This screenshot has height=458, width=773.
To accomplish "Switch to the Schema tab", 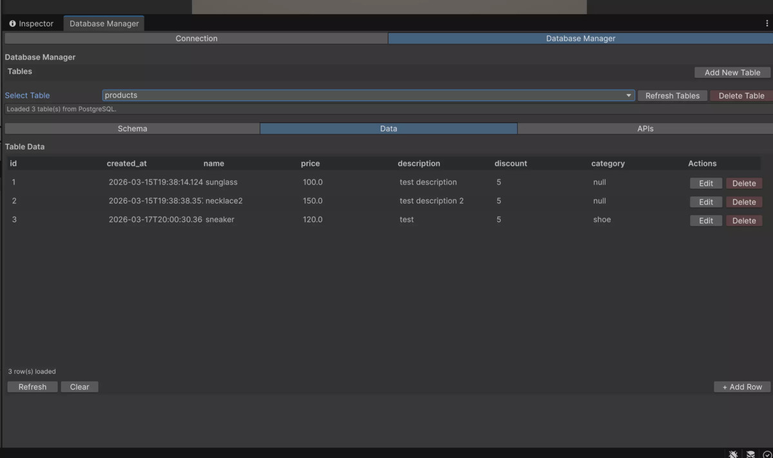I will point(132,129).
